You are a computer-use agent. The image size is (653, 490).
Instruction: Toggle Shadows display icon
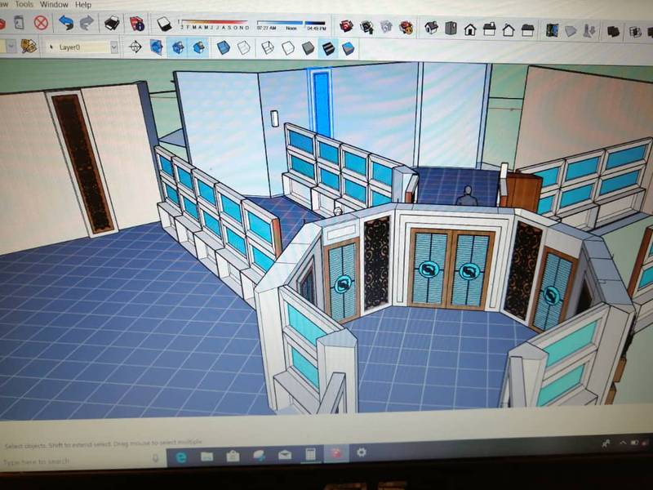click(164, 24)
